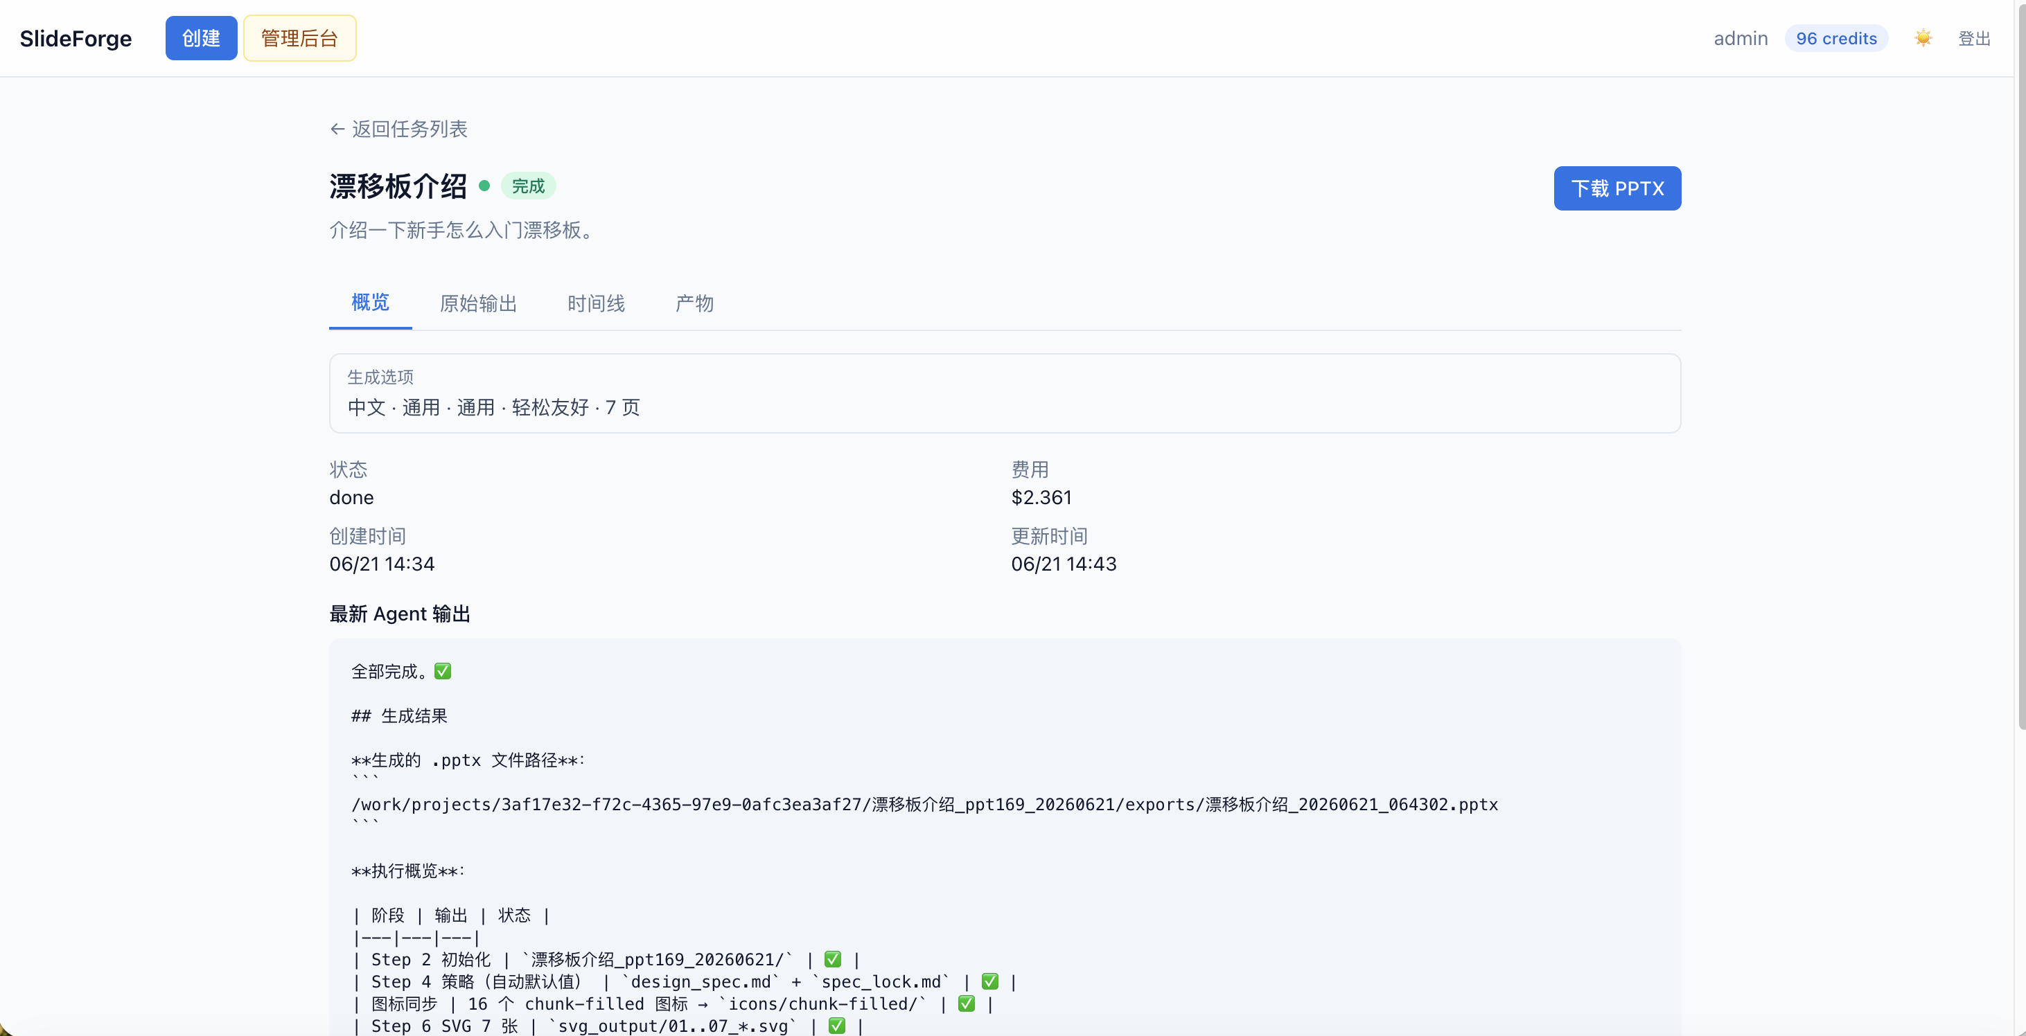Click the 96 credits badge
The width and height of the screenshot is (2026, 1036).
1836,39
